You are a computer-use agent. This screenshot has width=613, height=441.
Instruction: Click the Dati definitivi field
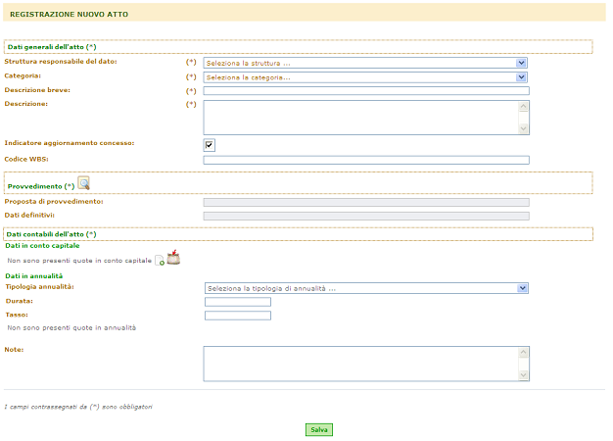point(366,216)
